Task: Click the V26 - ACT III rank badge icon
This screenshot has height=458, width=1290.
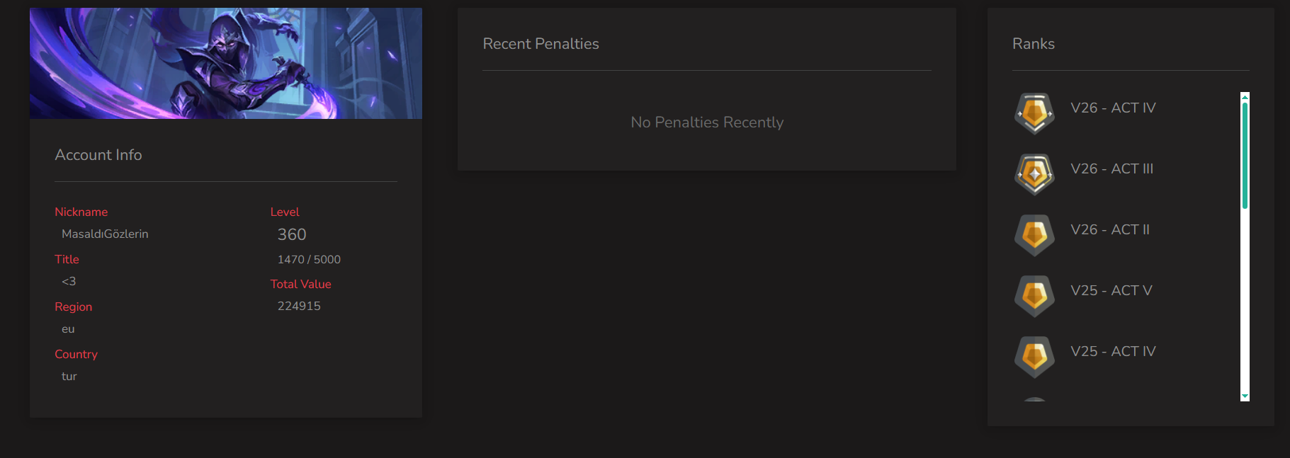Action: pyautogui.click(x=1034, y=174)
